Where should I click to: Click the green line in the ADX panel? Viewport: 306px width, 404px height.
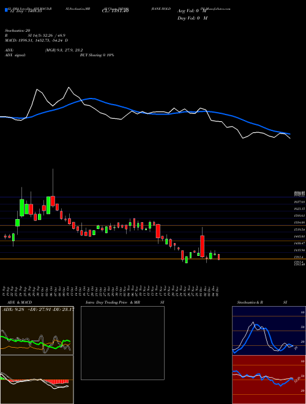(x=35, y=343)
